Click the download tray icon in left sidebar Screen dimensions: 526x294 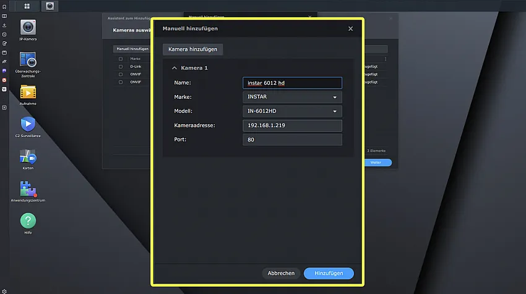(x=4, y=25)
